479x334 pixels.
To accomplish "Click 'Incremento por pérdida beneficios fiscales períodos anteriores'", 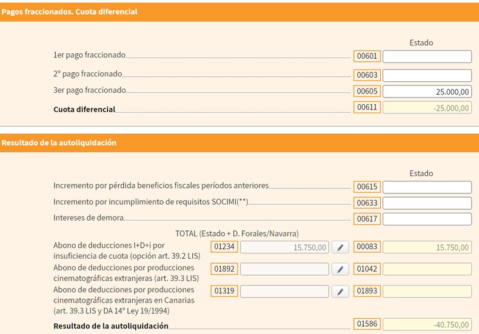I will (x=161, y=185).
